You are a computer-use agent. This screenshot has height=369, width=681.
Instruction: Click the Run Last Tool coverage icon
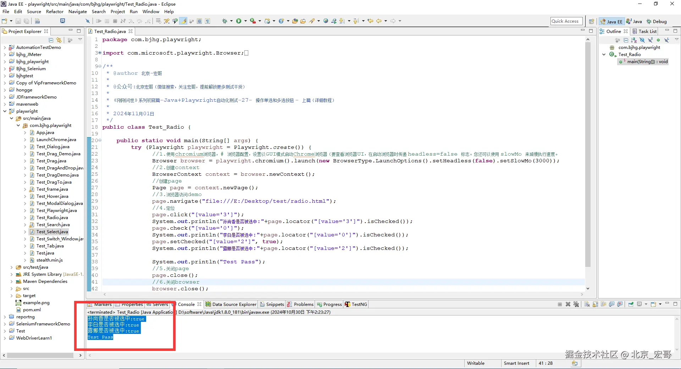point(253,21)
